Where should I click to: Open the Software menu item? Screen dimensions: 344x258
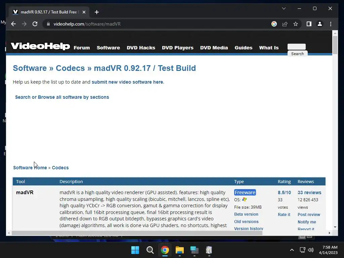[109, 48]
